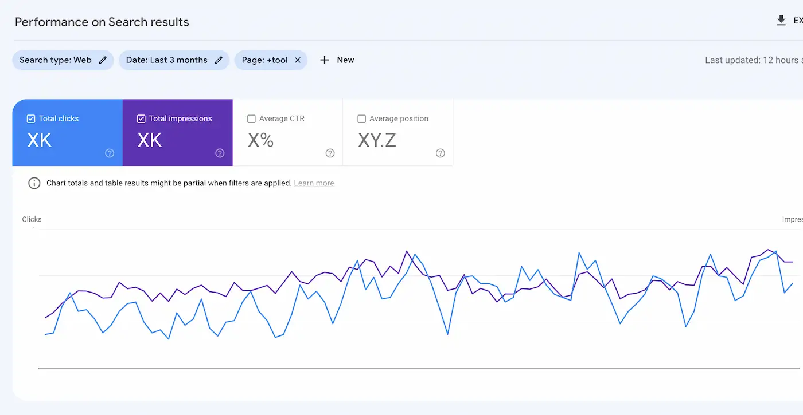Click the info icon beside the filter warning
This screenshot has height=415, width=803.
tap(34, 183)
